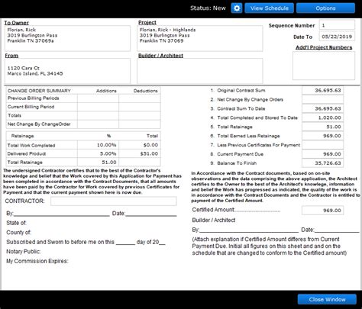Screen dimensions: 362x309
Task: Select Total Earned Less Retainage value
Action: (322, 136)
